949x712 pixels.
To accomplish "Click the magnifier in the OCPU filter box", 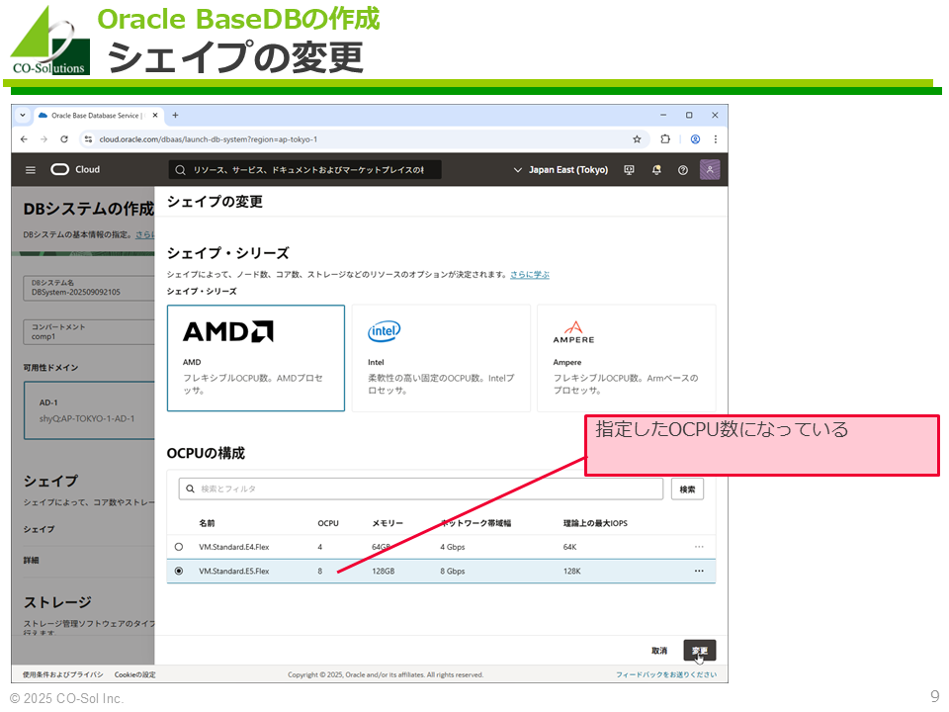I will [190, 489].
